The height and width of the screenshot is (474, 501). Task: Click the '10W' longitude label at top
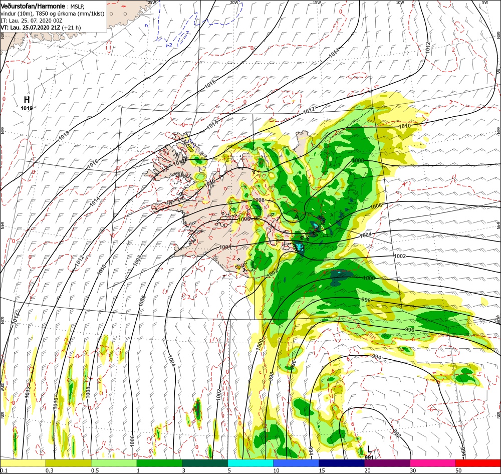point(400,3)
